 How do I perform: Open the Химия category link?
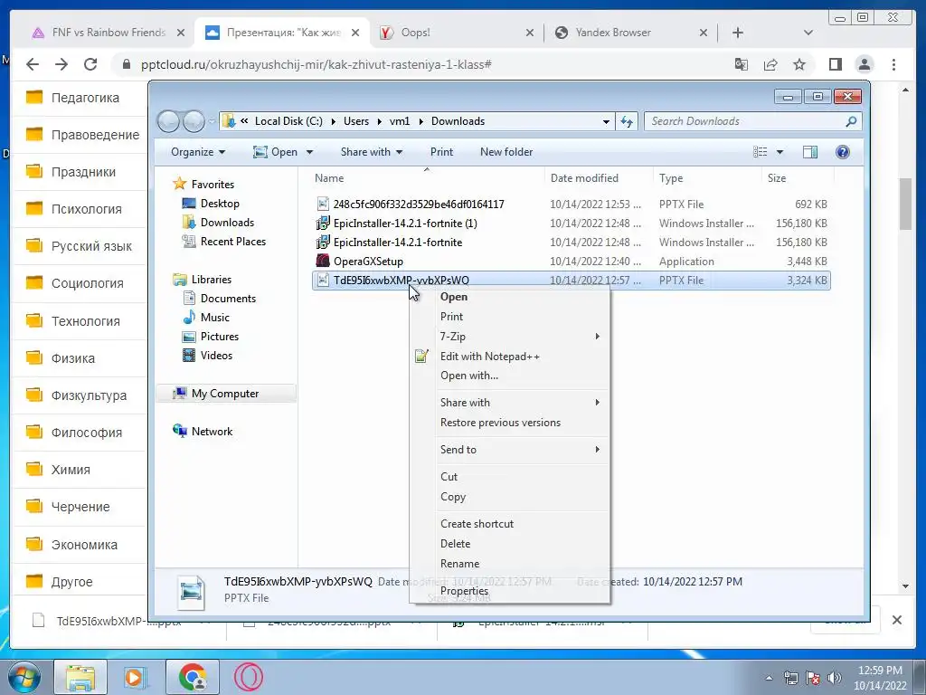pos(71,470)
